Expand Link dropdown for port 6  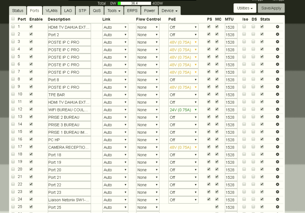115,65
